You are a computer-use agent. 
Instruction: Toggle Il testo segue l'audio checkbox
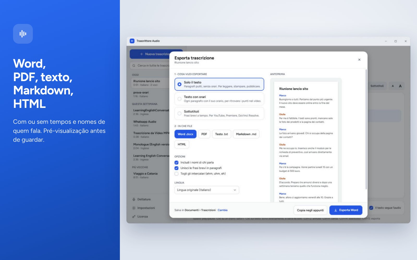pyautogui.click(x=371, y=208)
